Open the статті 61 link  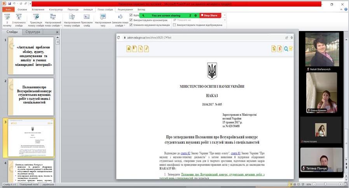[236, 153]
